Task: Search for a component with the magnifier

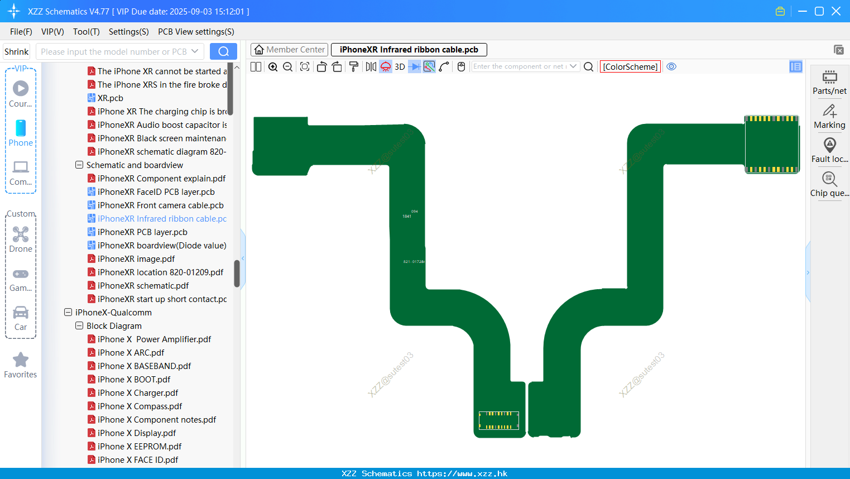Action: tap(588, 66)
